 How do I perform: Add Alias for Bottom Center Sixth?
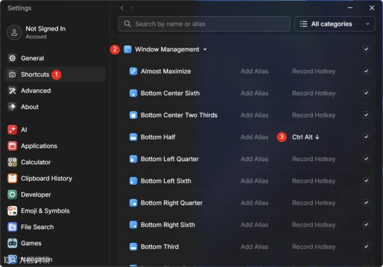point(254,93)
